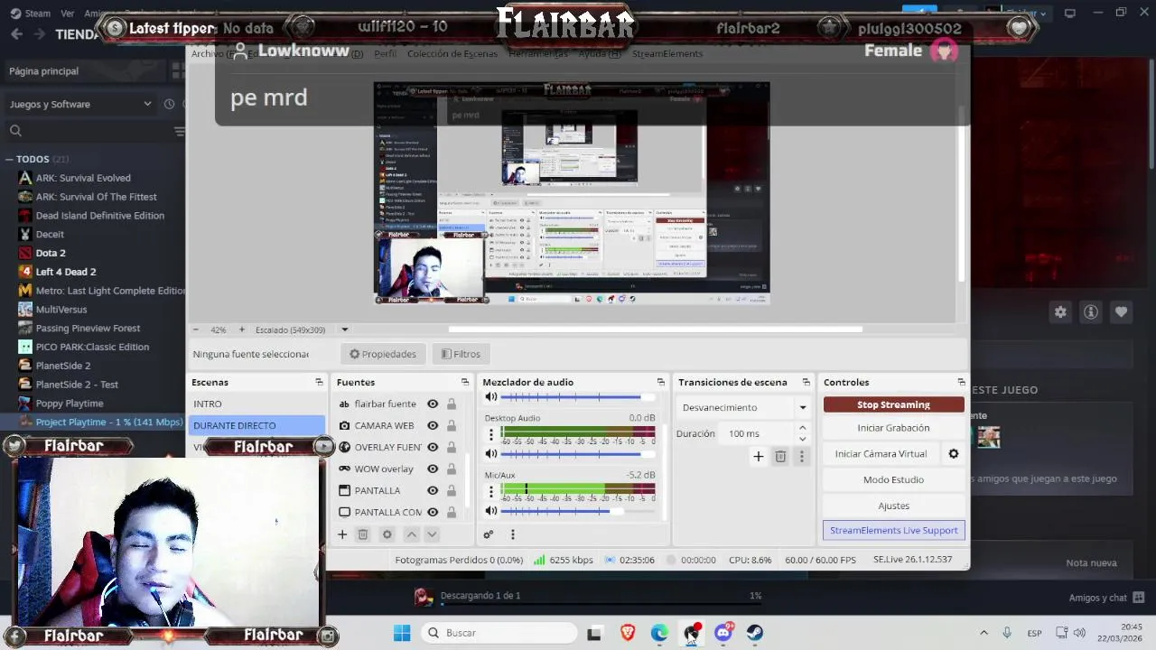
Task: Remove selected source with Fuentes trash icon
Action: tap(363, 534)
